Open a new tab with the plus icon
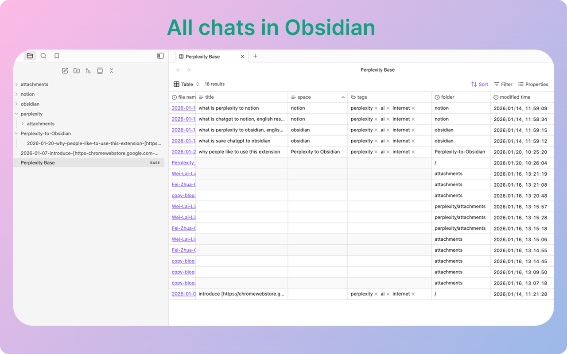Image resolution: width=567 pixels, height=354 pixels. tap(255, 56)
